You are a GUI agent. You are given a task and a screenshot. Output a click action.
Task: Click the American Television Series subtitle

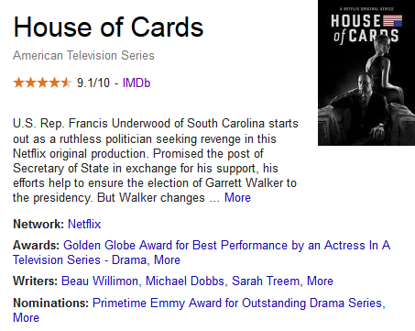point(83,56)
